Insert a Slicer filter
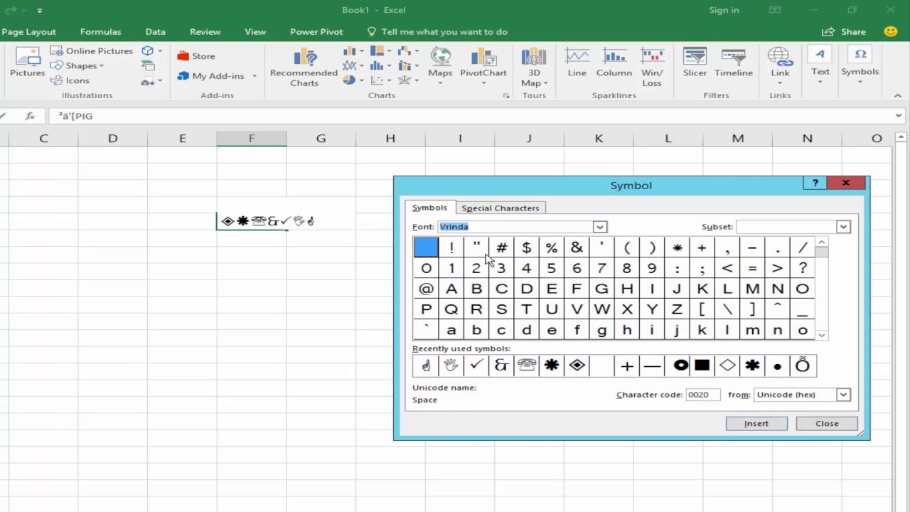The width and height of the screenshot is (910, 512). pyautogui.click(x=695, y=63)
